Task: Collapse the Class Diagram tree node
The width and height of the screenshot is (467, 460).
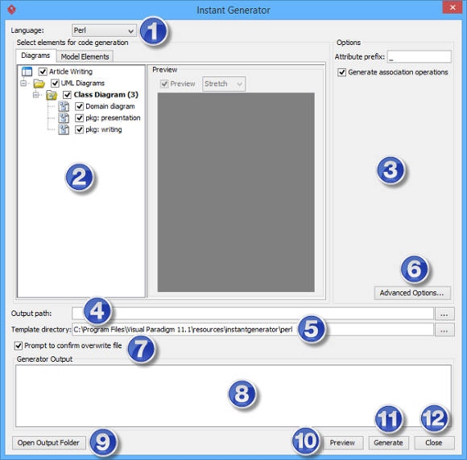Action: point(35,95)
